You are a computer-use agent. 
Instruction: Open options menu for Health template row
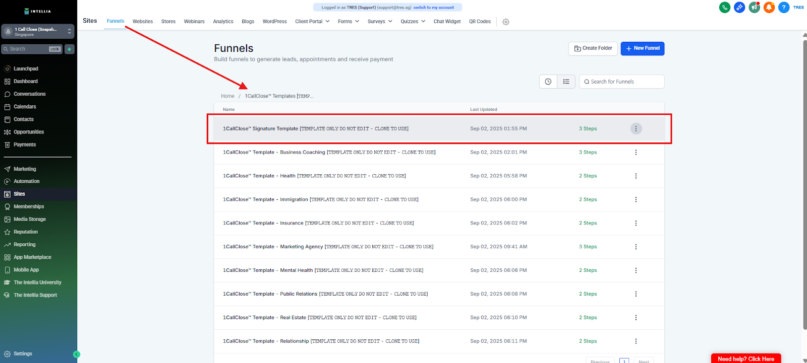(x=636, y=176)
